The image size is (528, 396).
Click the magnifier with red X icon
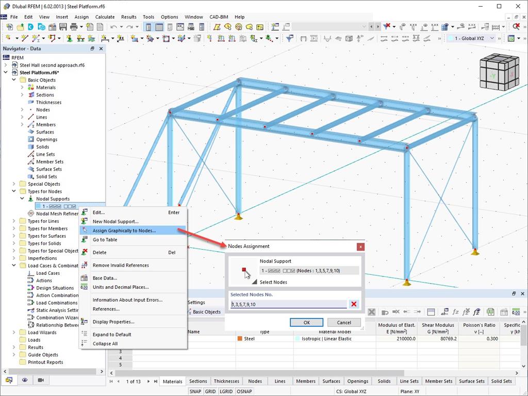(516, 27)
